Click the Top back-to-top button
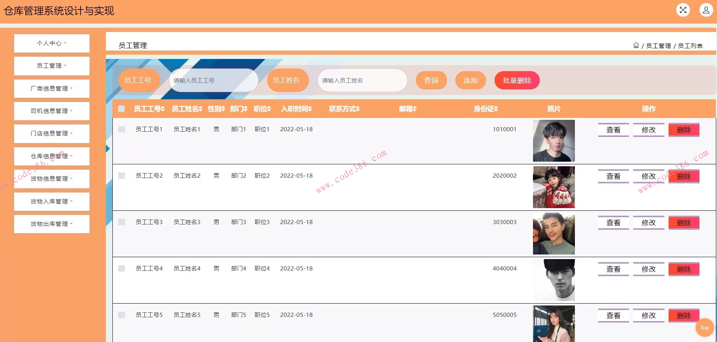The image size is (717, 342). coord(704,328)
